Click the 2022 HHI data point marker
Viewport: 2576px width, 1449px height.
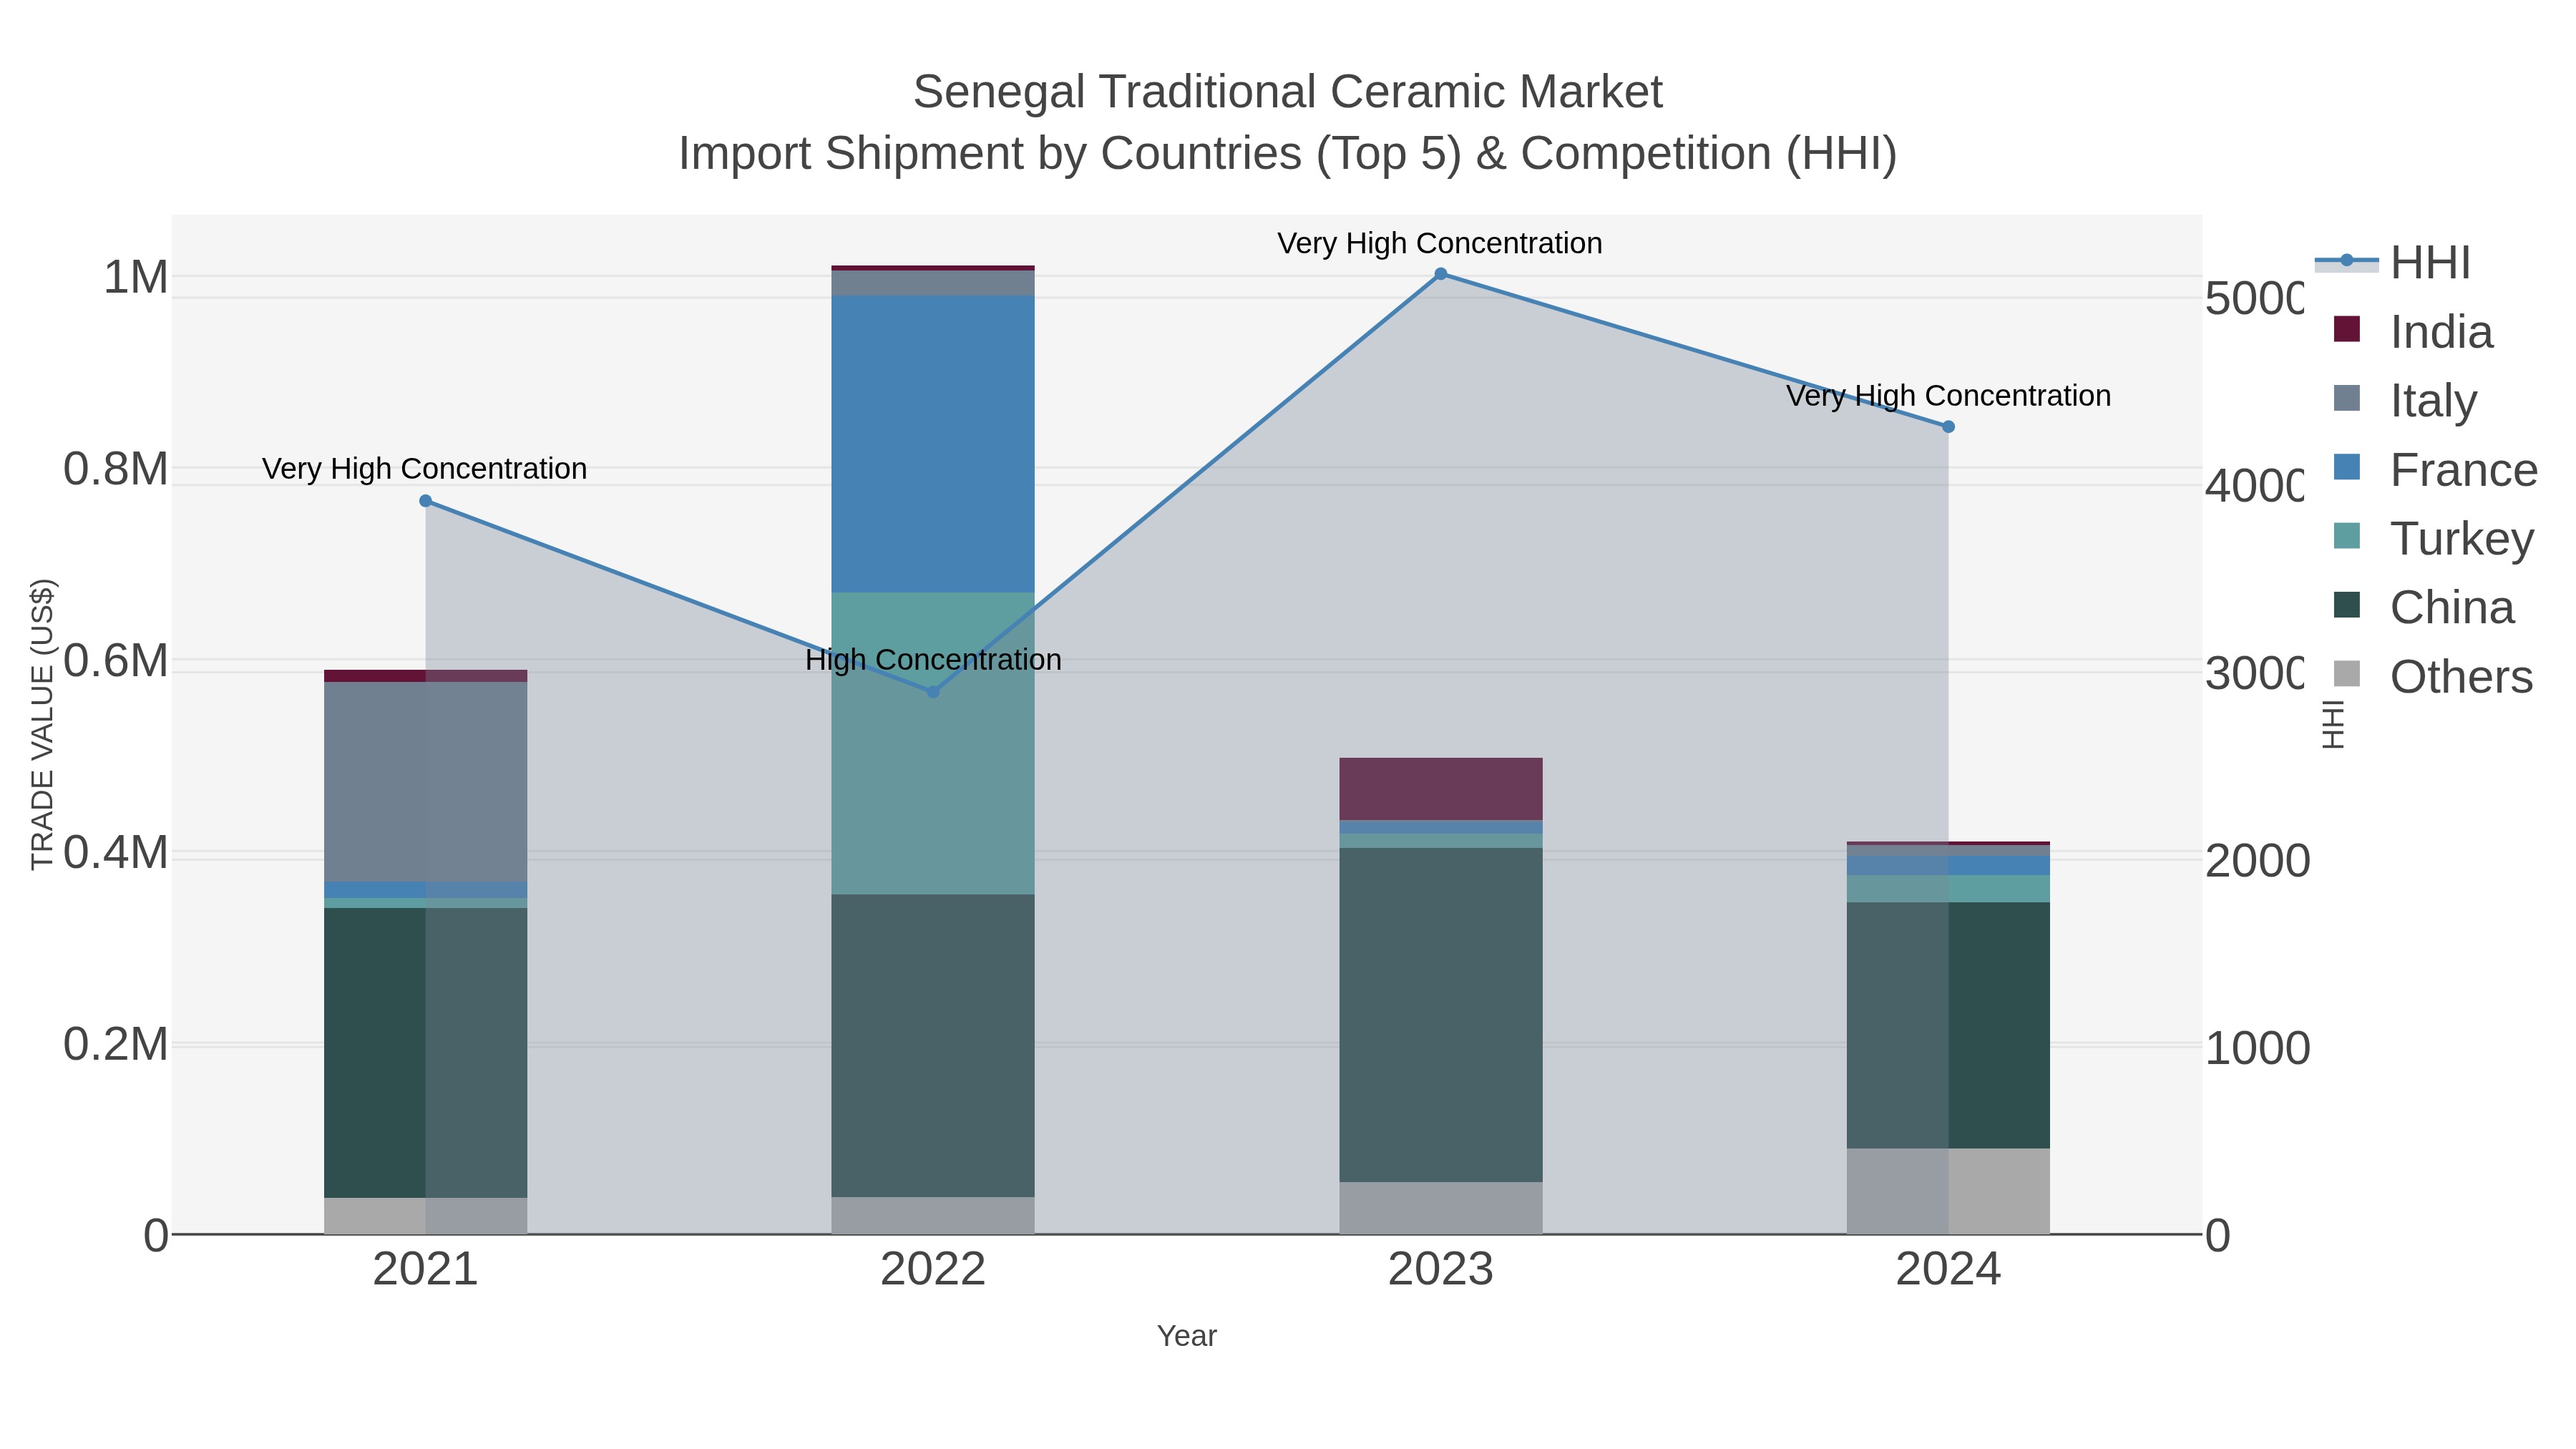[x=933, y=692]
